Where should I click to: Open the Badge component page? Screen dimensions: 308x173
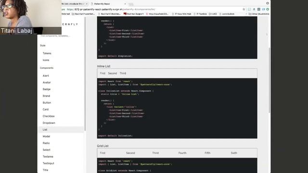47,89
